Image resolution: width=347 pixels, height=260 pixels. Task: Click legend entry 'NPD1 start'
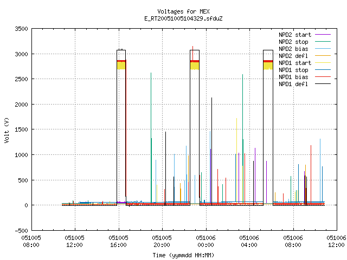coord(295,63)
